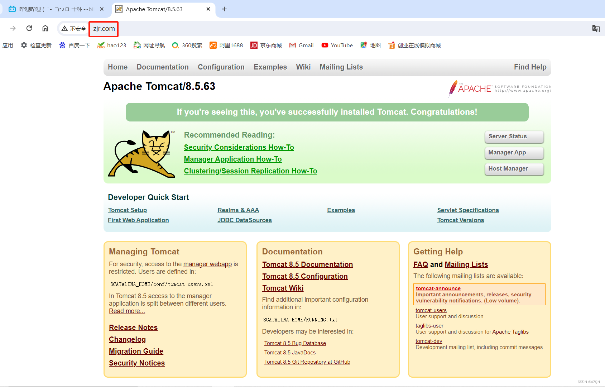The image size is (605, 387).
Task: Open Security Considerations How-To link
Action: [239, 147]
